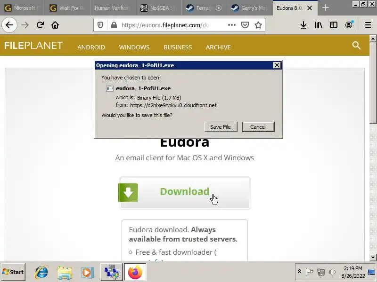This screenshot has width=377, height=282.
Task: Switch to Human Verification tab
Action: [x=113, y=8]
